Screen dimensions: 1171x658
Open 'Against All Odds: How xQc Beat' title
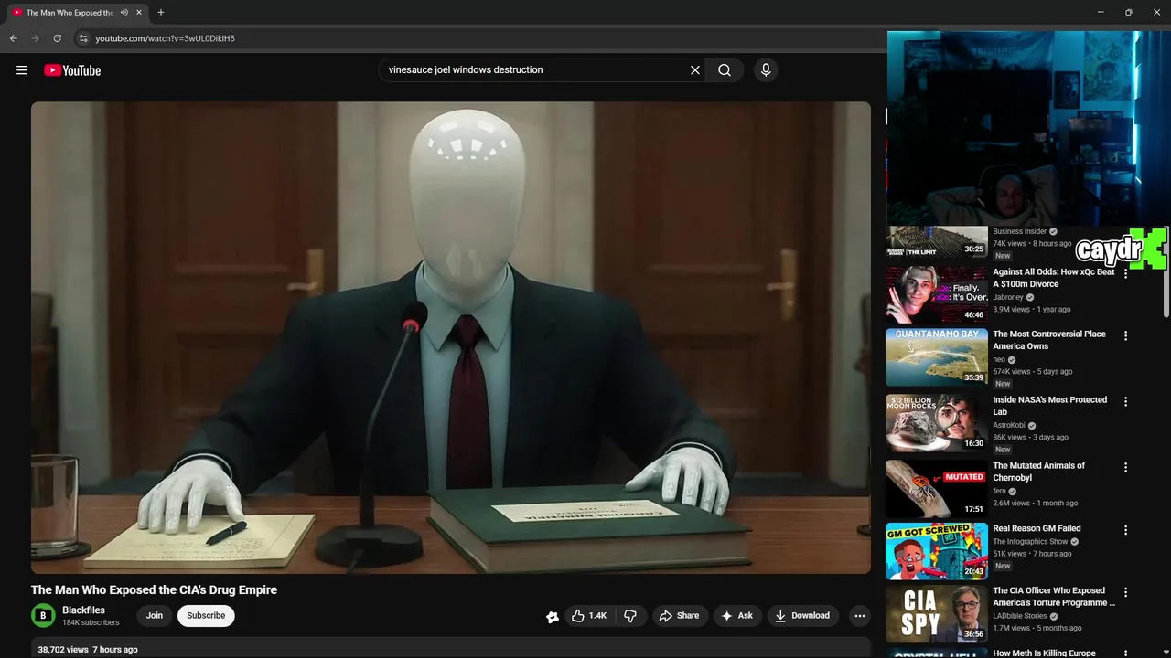[x=1054, y=278]
